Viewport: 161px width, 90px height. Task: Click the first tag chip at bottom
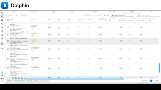[x=9, y=80]
